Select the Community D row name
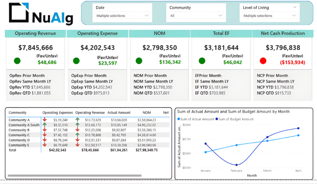The width and height of the screenshot is (317, 184). (x=19, y=140)
